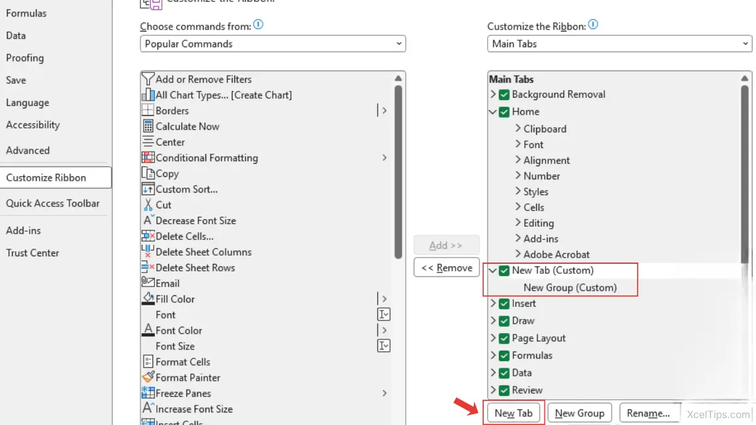Open the Quick Access Toolbar options page
This screenshot has width=756, height=425.
click(53, 203)
